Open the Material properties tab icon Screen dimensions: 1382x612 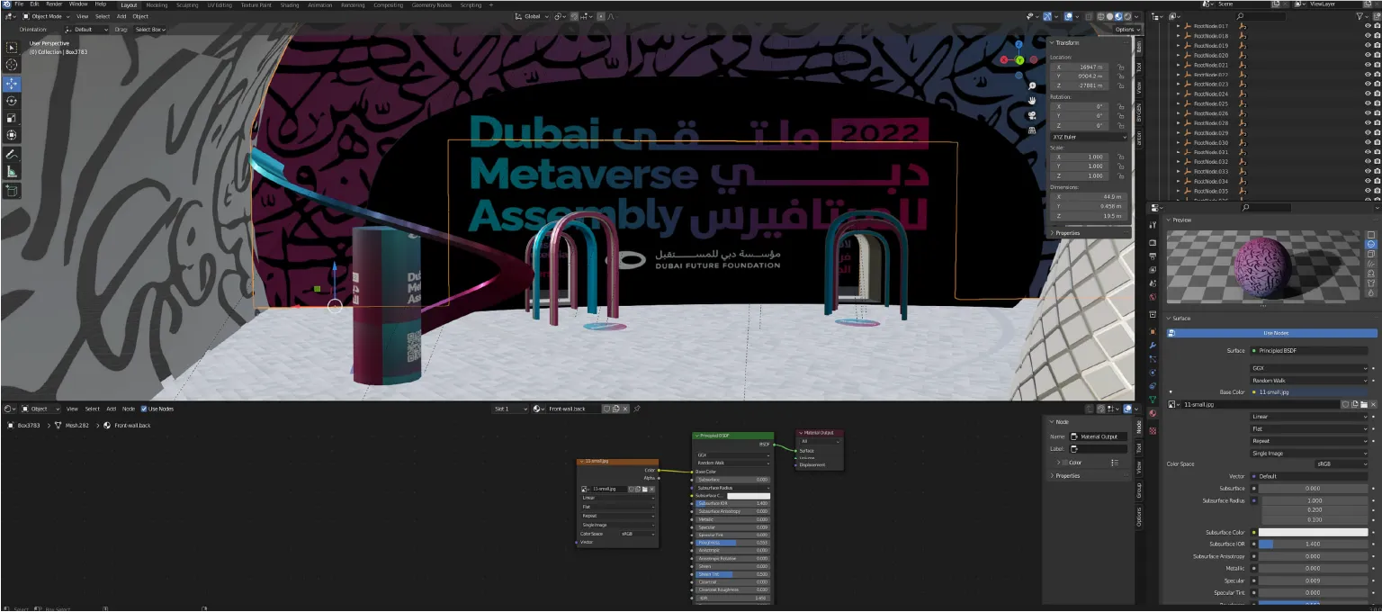pyautogui.click(x=1153, y=413)
